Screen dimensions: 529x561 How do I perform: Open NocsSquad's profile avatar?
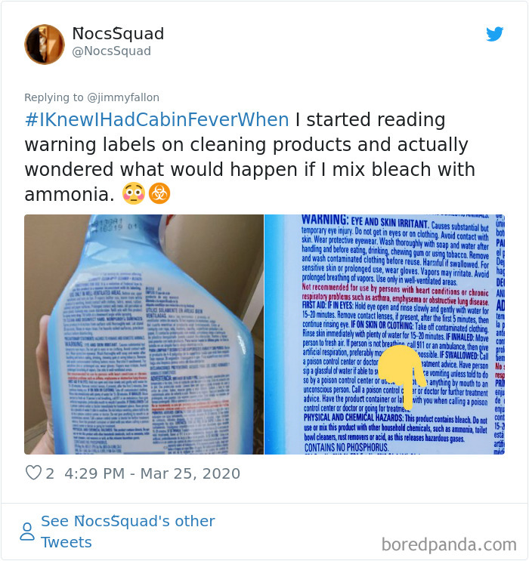pyautogui.click(x=45, y=45)
